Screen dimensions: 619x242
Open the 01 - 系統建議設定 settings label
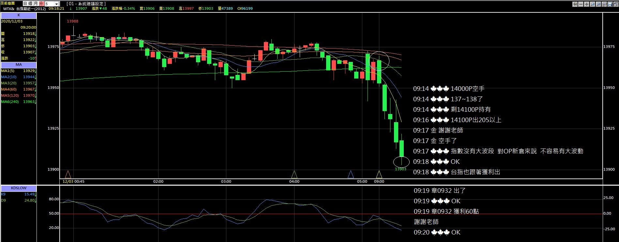click(86, 4)
